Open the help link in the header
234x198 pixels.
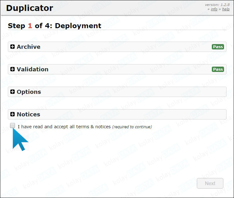click(x=226, y=9)
